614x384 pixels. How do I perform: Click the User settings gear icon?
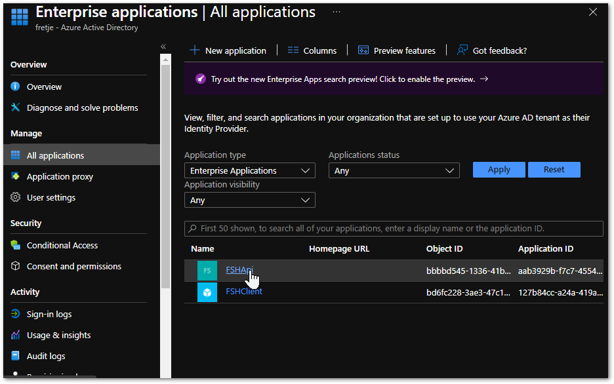point(16,197)
